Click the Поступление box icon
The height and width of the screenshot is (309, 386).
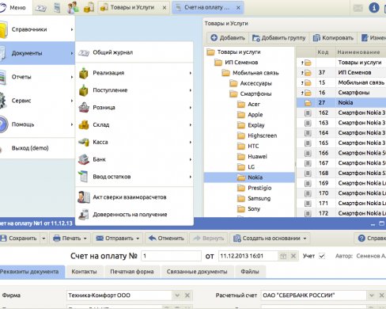(x=84, y=90)
